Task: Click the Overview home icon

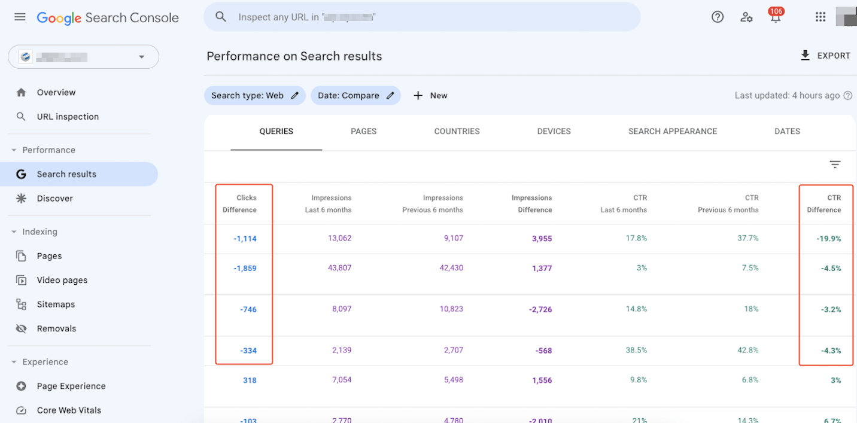Action: (x=22, y=92)
